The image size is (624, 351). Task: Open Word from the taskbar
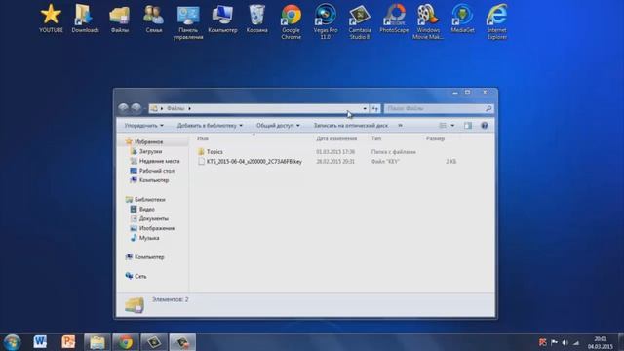pos(40,342)
